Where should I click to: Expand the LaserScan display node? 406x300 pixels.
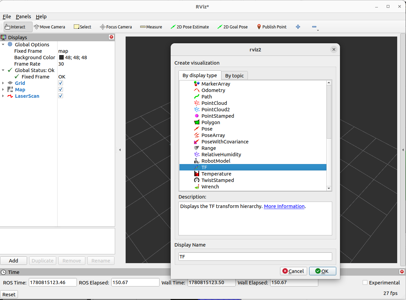pos(3,96)
